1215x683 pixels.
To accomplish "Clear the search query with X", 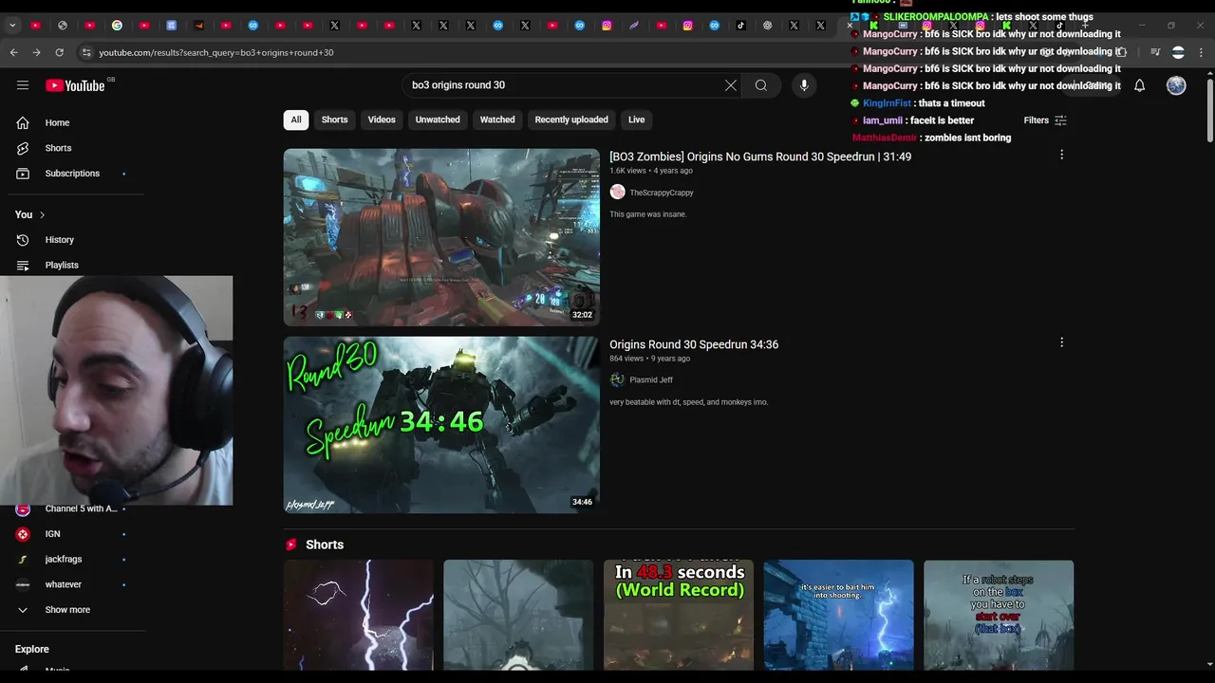I will point(731,85).
